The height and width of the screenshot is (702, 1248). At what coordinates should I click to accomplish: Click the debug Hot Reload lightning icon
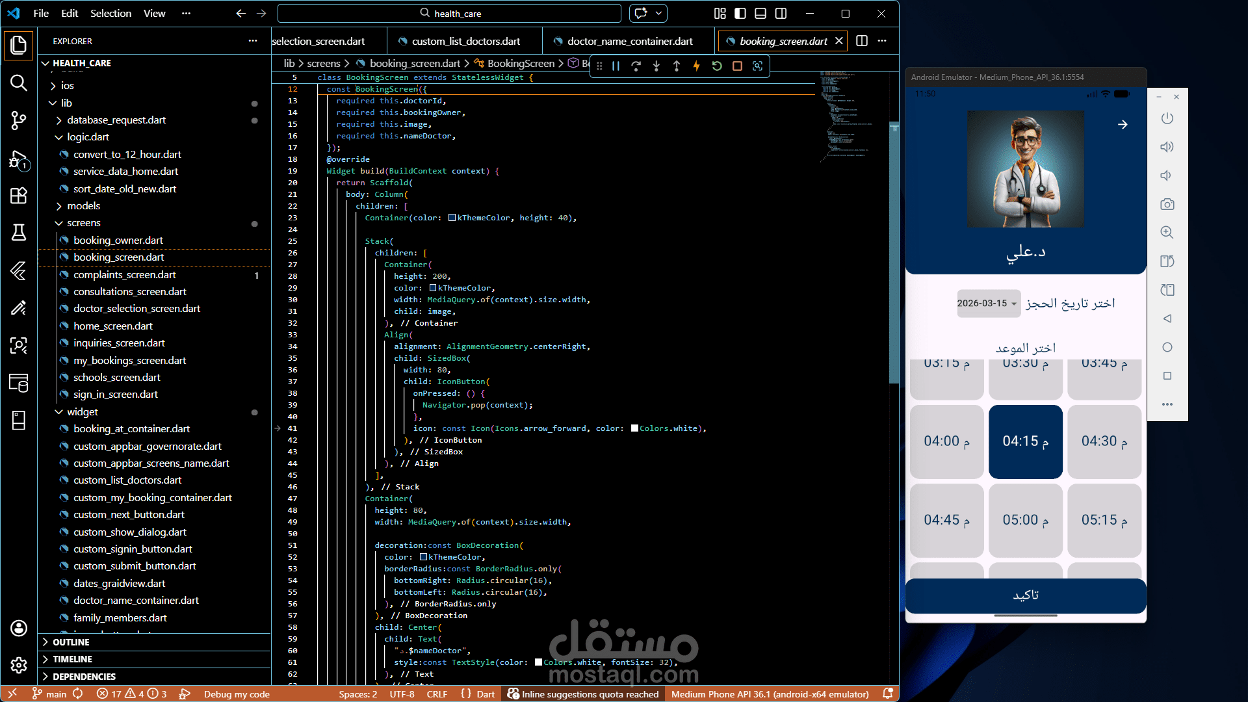pyautogui.click(x=696, y=66)
